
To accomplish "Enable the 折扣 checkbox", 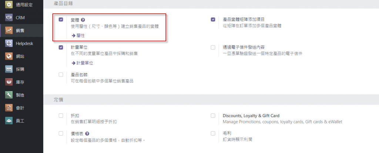I will (61, 116).
